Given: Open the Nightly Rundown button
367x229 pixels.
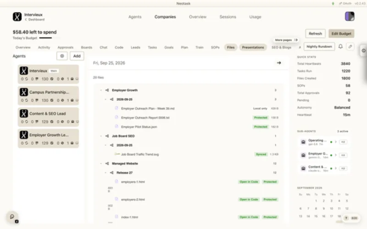Looking at the screenshot, I should tap(319, 47).
